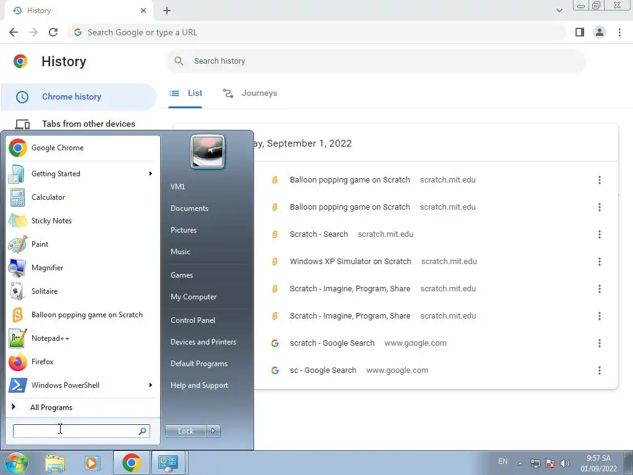
Task: Lock the computer with the Lock button
Action: pyautogui.click(x=186, y=431)
